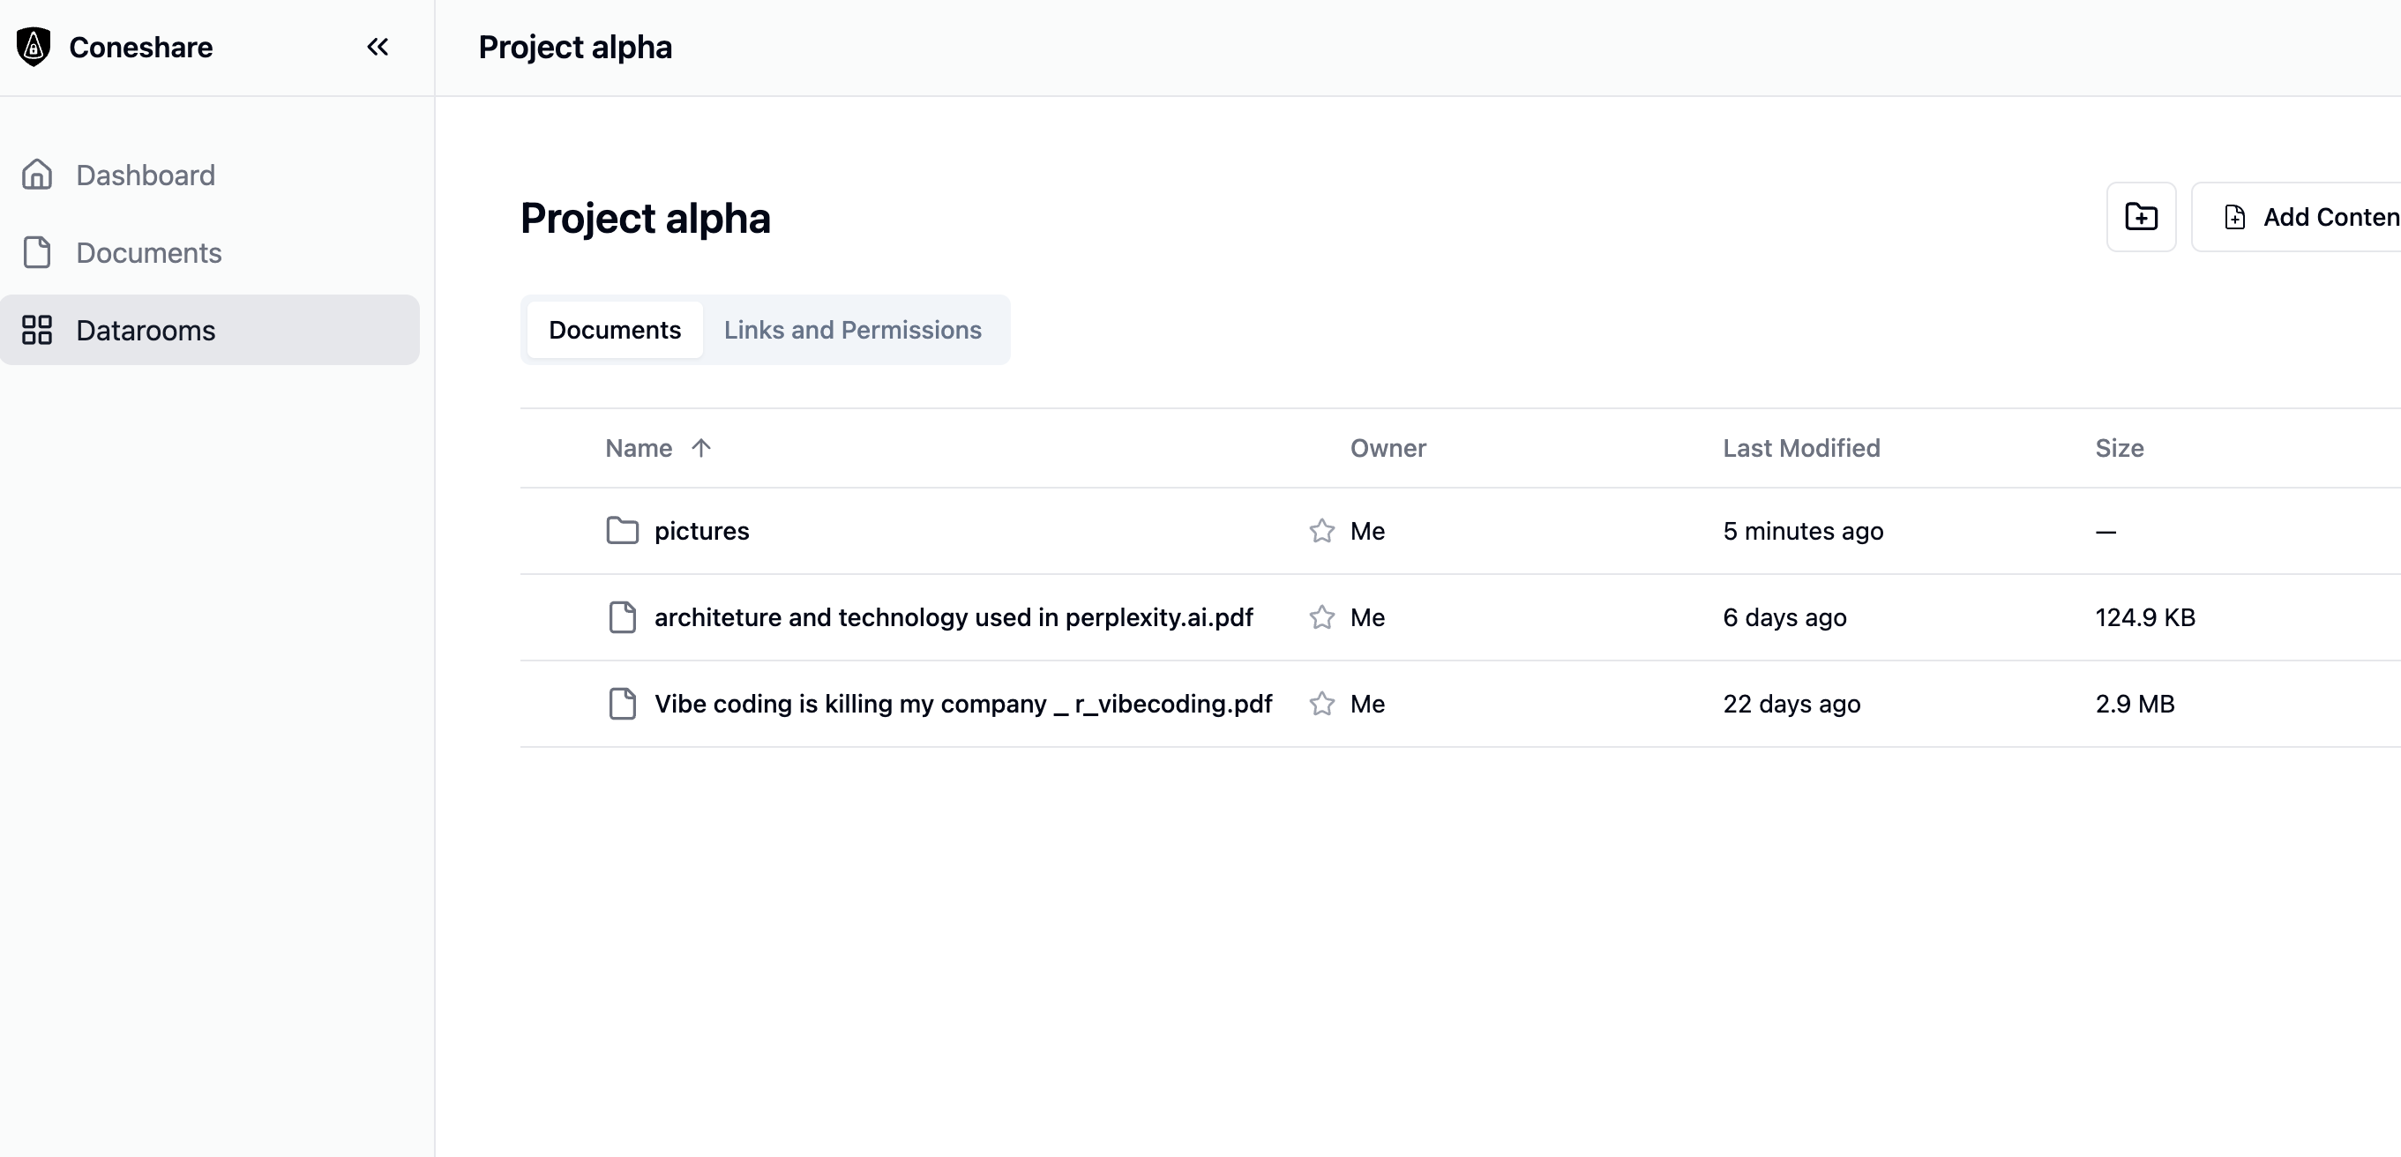Open Vibe coding is killing my company PDF

(x=961, y=705)
